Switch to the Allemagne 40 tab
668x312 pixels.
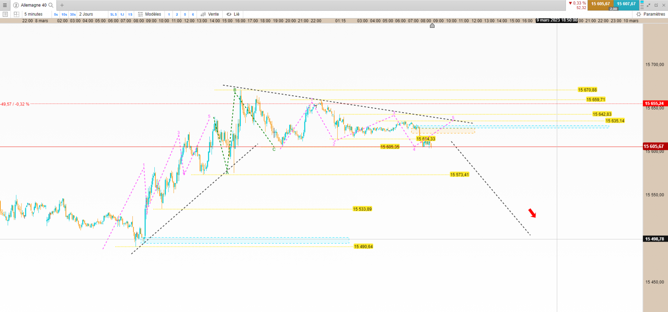click(33, 5)
